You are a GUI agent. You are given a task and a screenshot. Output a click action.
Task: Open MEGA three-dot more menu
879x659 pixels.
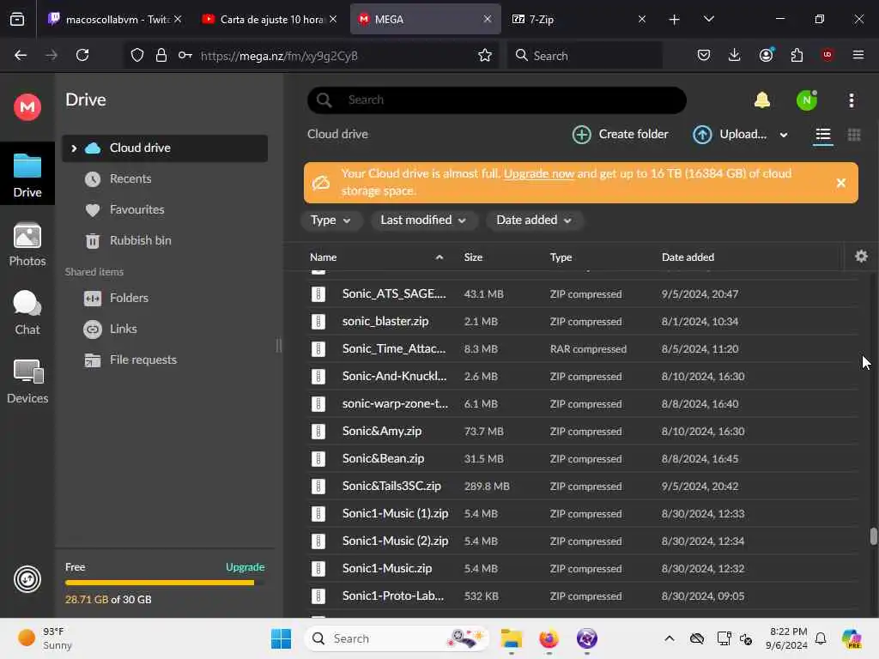851,100
